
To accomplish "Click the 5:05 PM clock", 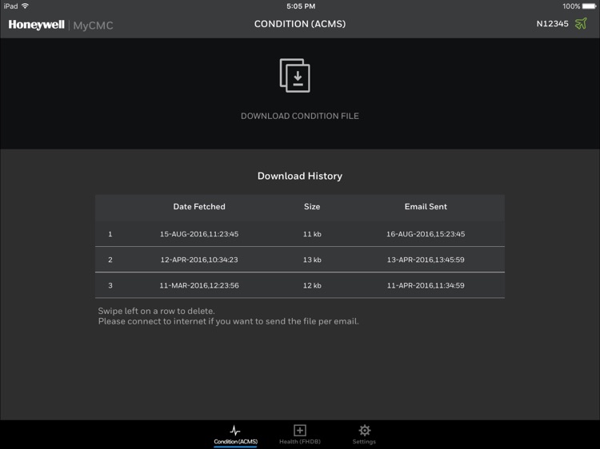I will point(301,6).
